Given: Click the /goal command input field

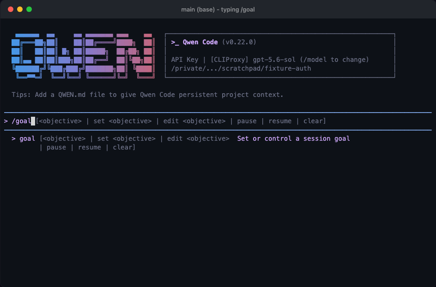Looking at the screenshot, I should tap(218, 121).
